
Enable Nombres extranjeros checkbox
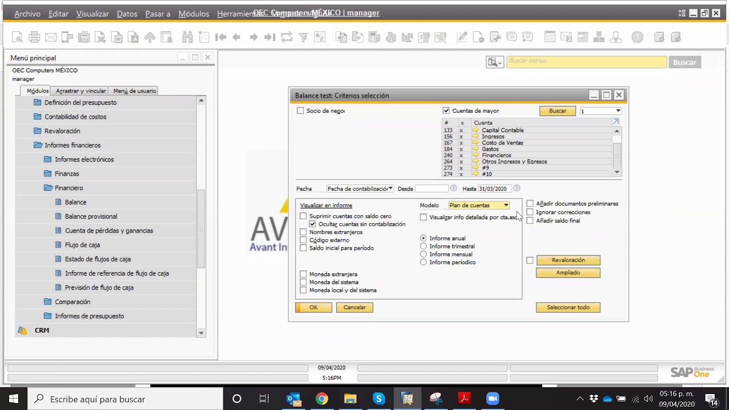[x=303, y=232]
